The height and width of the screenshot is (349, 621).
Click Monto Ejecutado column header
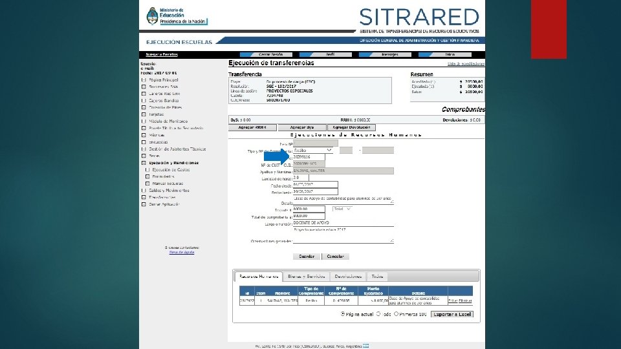tap(373, 291)
